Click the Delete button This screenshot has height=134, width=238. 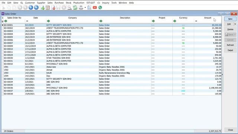coord(230,29)
